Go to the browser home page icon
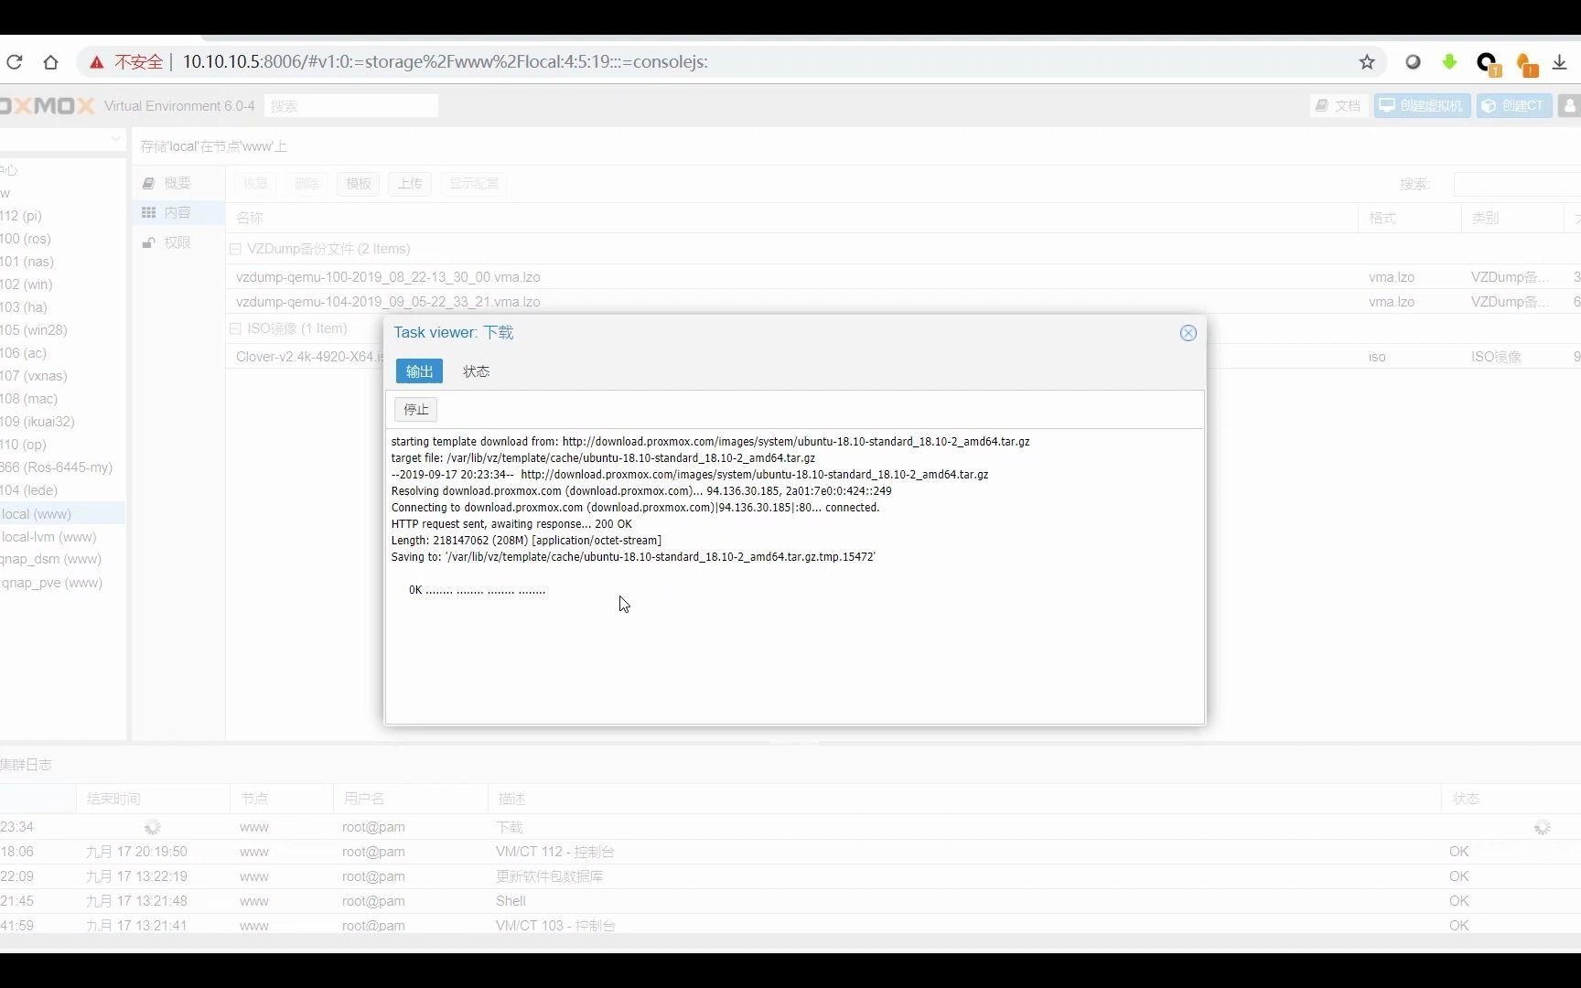This screenshot has width=1581, height=988. (50, 62)
